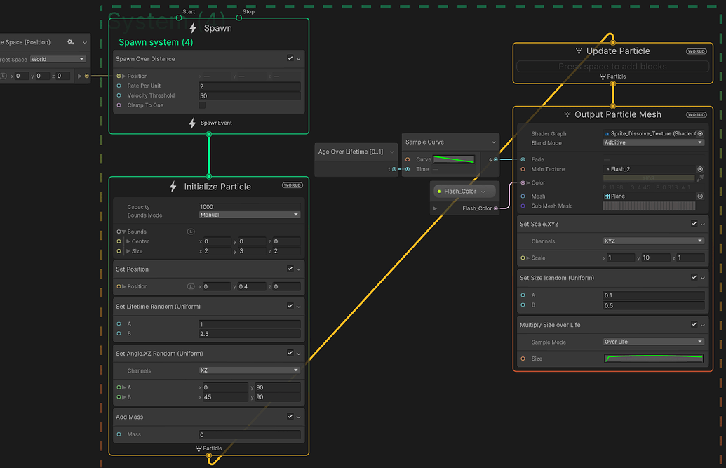Open the Bounds Mode dropdown set to Manual
726x468 pixels.
tap(250, 214)
